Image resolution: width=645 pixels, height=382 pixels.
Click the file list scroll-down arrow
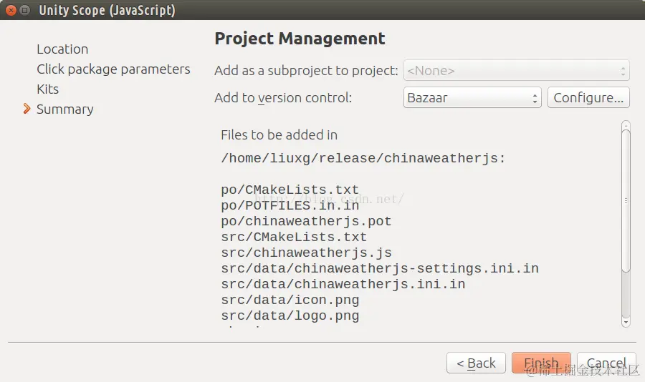(626, 323)
